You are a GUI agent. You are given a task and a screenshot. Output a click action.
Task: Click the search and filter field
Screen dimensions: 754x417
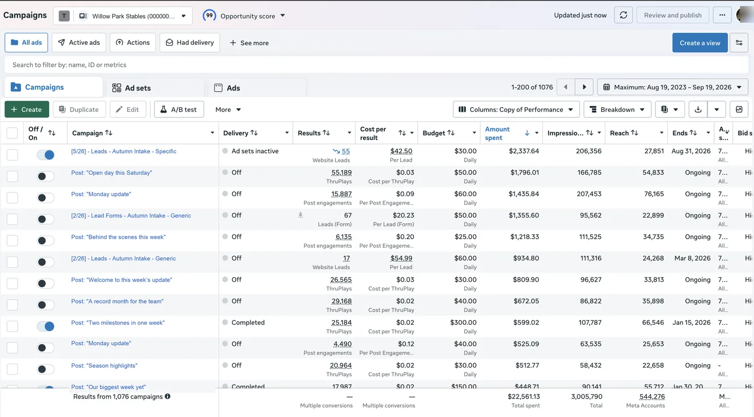pyautogui.click(x=376, y=65)
